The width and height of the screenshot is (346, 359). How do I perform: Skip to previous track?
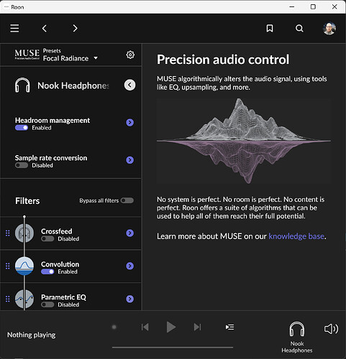click(x=145, y=327)
